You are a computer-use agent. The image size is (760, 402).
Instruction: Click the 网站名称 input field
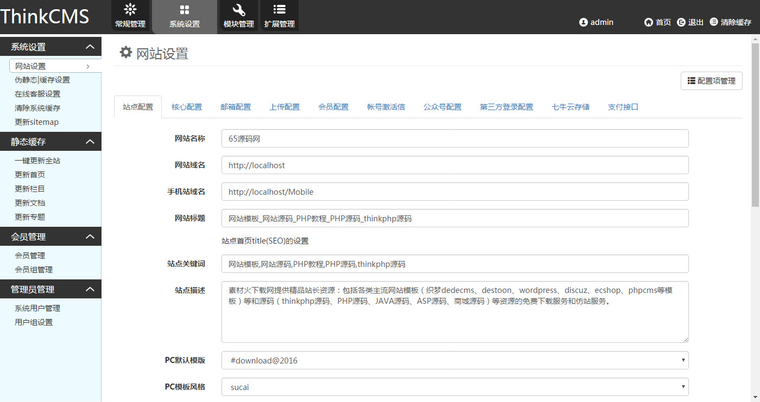point(455,138)
